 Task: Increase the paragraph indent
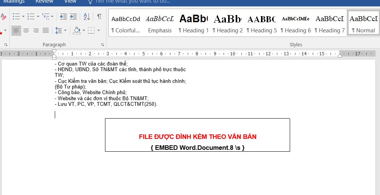point(73,17)
